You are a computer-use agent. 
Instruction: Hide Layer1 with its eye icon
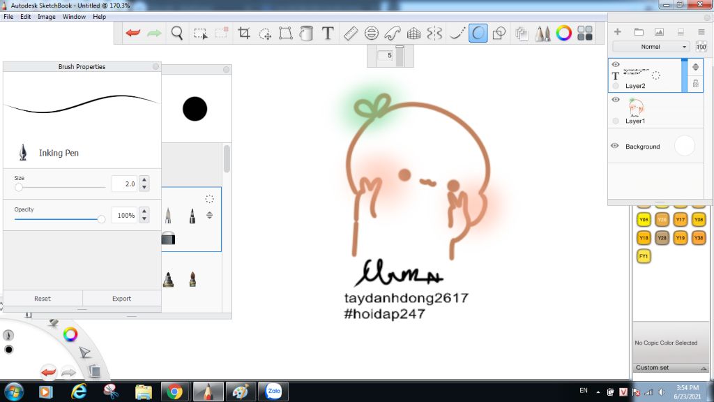click(x=616, y=99)
